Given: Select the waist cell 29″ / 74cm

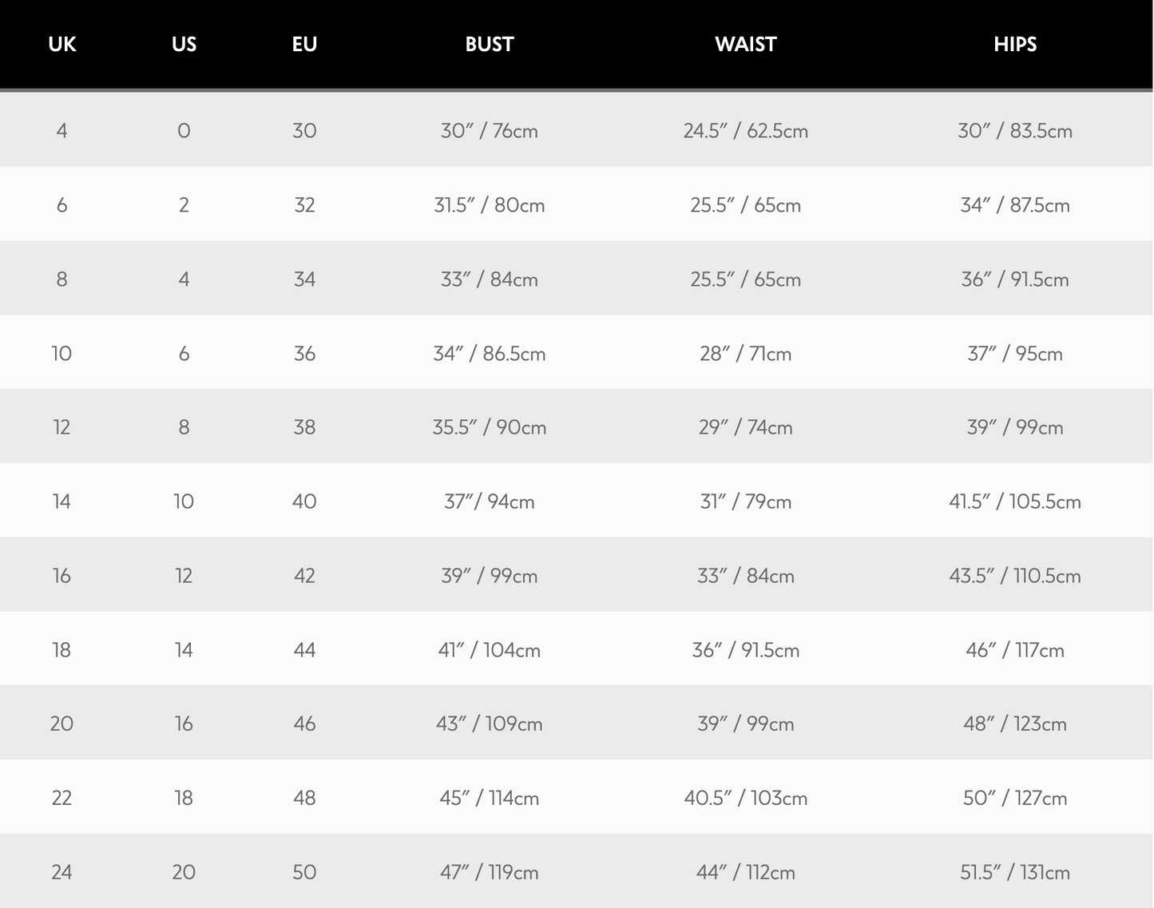Looking at the screenshot, I should click(745, 427).
